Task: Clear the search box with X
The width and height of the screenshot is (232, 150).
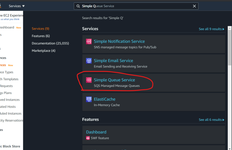Action: coord(195,6)
